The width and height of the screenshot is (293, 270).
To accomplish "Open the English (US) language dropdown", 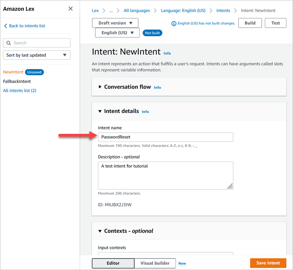I will [x=117, y=33].
